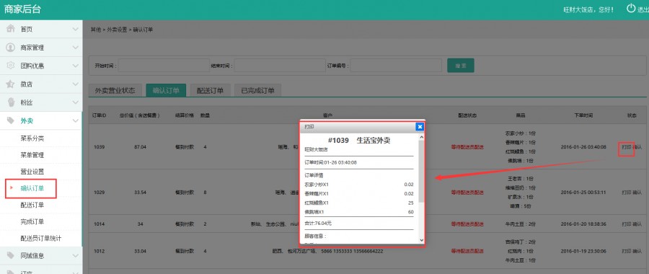Viewport: 649px width, 274px height.
Task: Click 打印 for order 1039
Action: coord(626,147)
